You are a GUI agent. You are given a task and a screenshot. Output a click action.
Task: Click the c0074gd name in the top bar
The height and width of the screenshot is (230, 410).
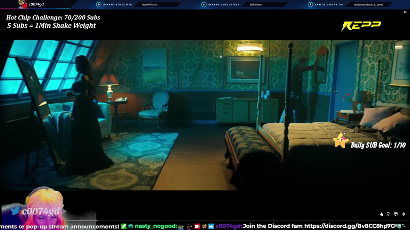click(x=36, y=4)
